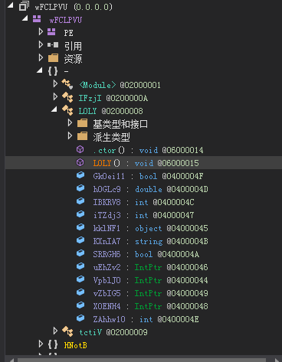Expand the HNotB namespace node
The height and width of the screenshot is (362, 282).
(x=41, y=344)
